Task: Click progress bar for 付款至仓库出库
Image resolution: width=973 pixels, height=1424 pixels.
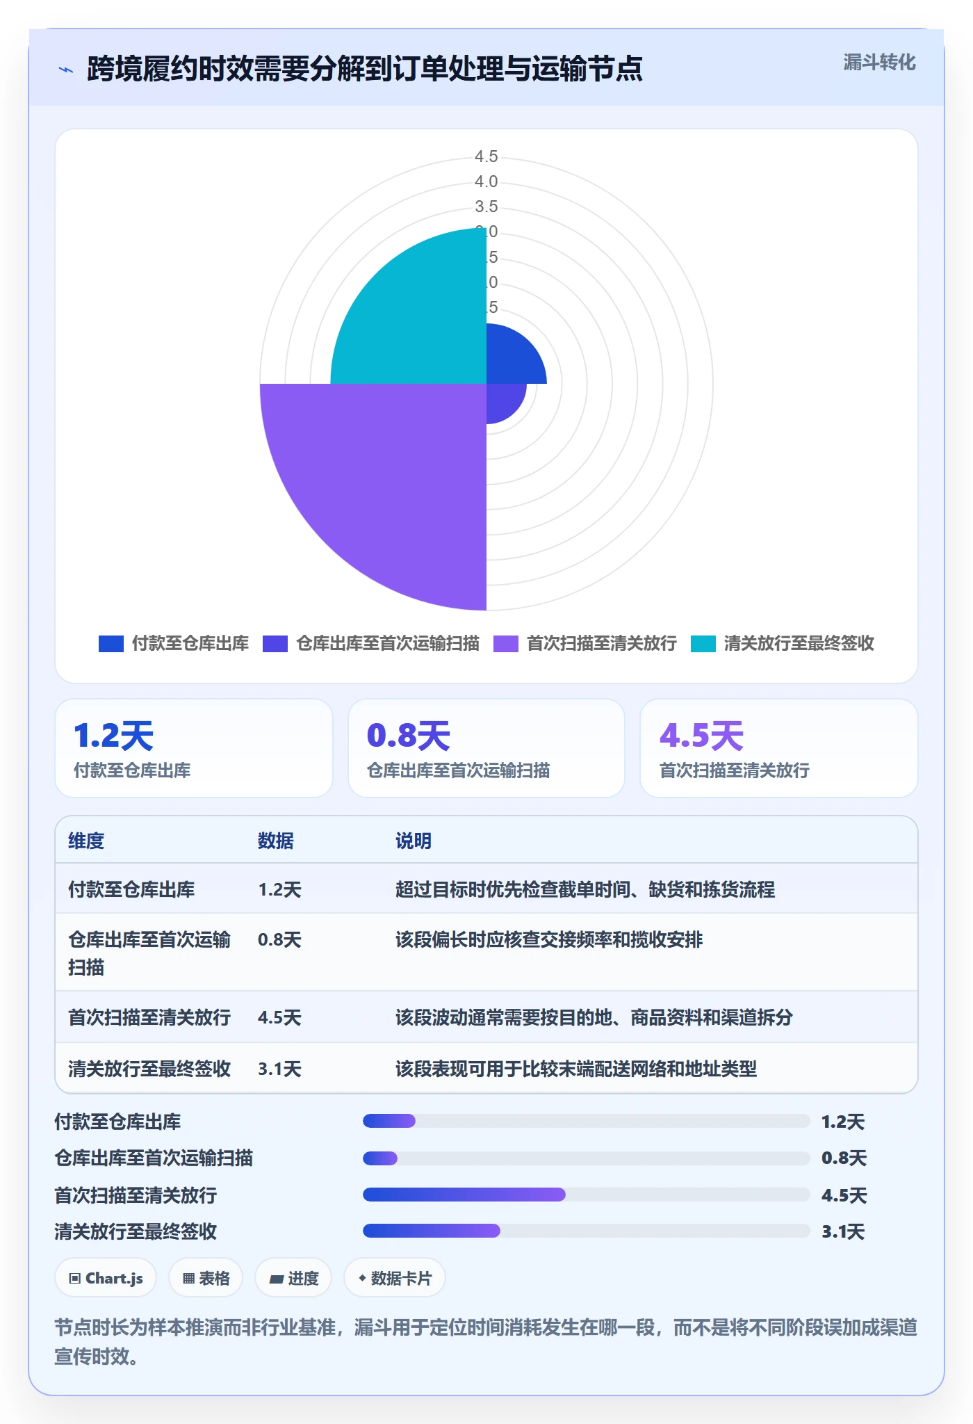Action: [x=587, y=1121]
